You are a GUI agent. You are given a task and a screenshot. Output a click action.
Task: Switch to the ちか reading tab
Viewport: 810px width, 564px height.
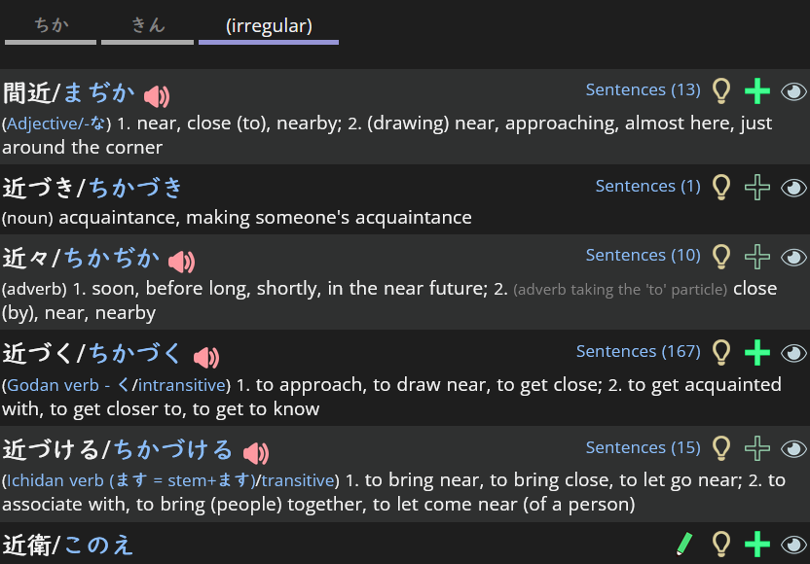51,26
